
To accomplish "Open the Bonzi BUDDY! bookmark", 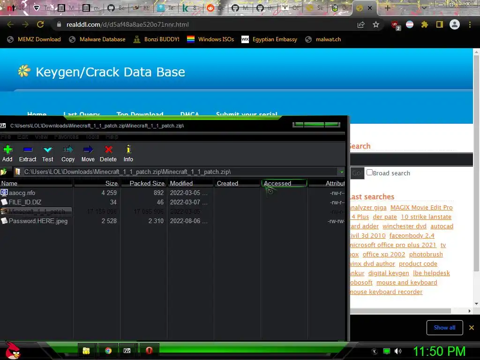I will coord(157,39).
